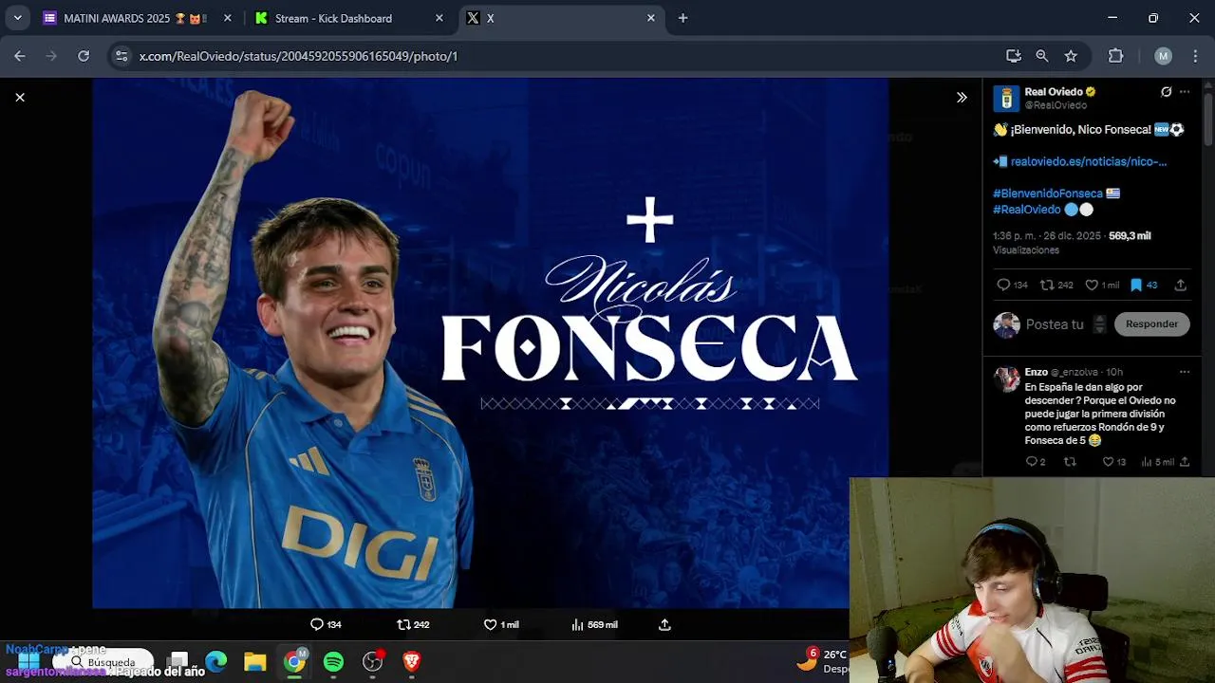Open the tab search dropdown
This screenshot has width=1215, height=683.
[x=17, y=18]
